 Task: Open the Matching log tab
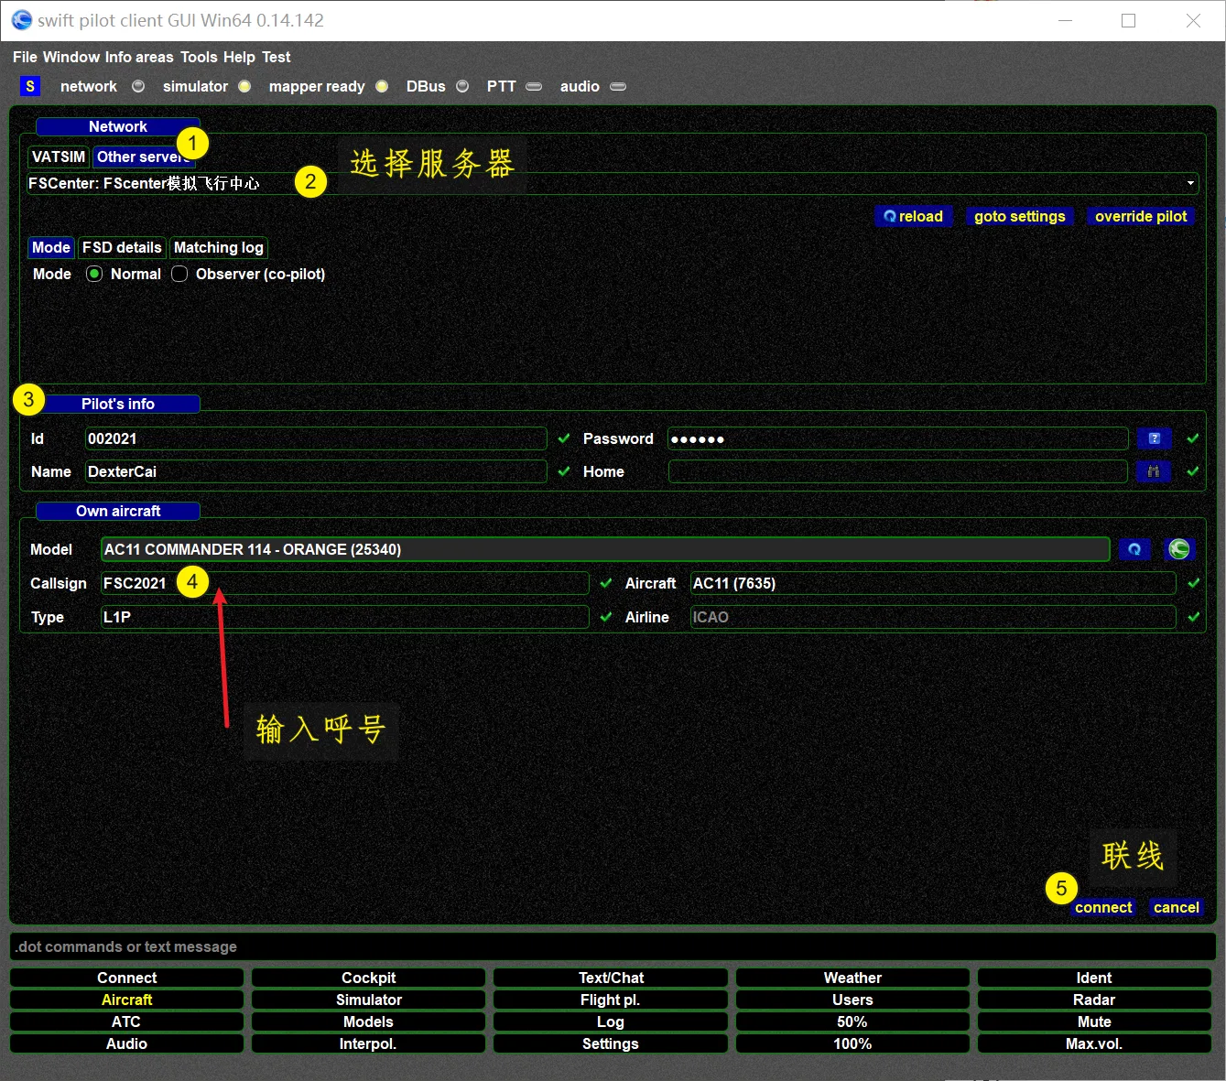[219, 247]
